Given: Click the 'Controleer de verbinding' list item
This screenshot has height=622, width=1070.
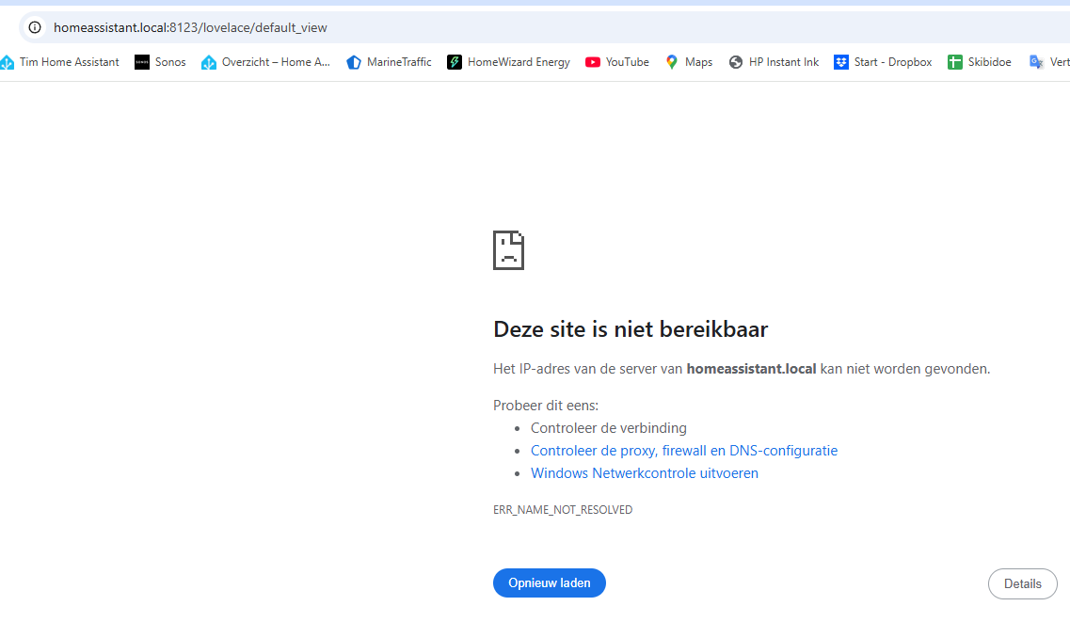Looking at the screenshot, I should (609, 428).
